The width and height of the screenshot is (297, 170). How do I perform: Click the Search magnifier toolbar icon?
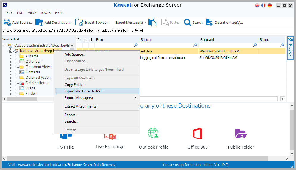point(187,22)
